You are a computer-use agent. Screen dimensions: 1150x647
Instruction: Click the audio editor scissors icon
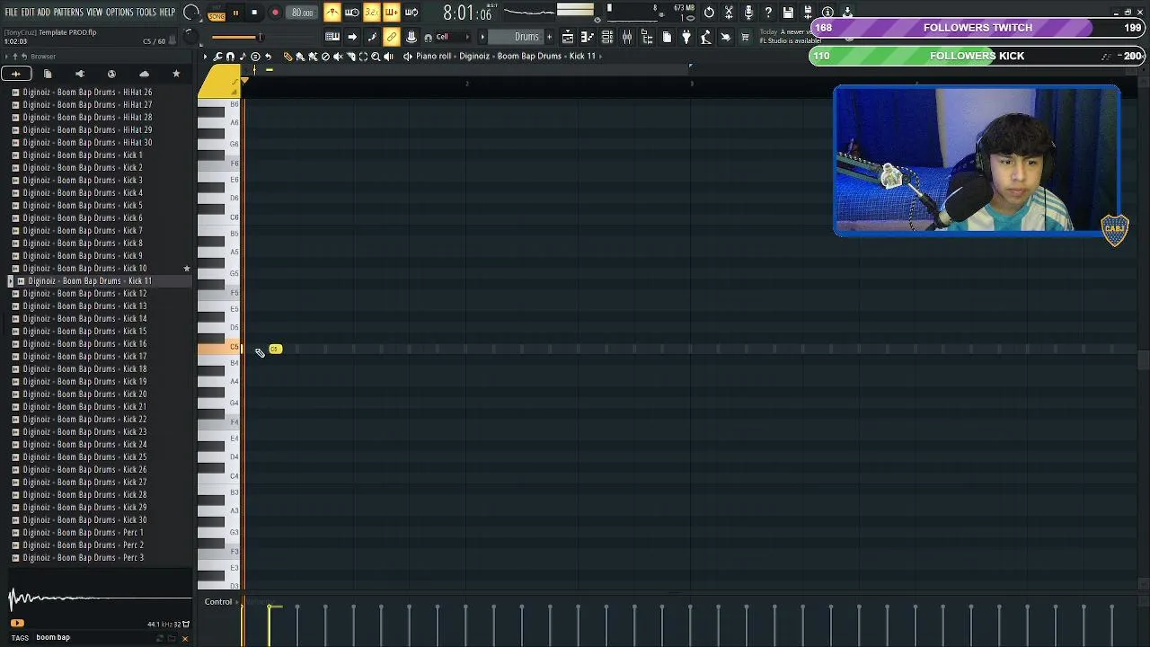729,13
